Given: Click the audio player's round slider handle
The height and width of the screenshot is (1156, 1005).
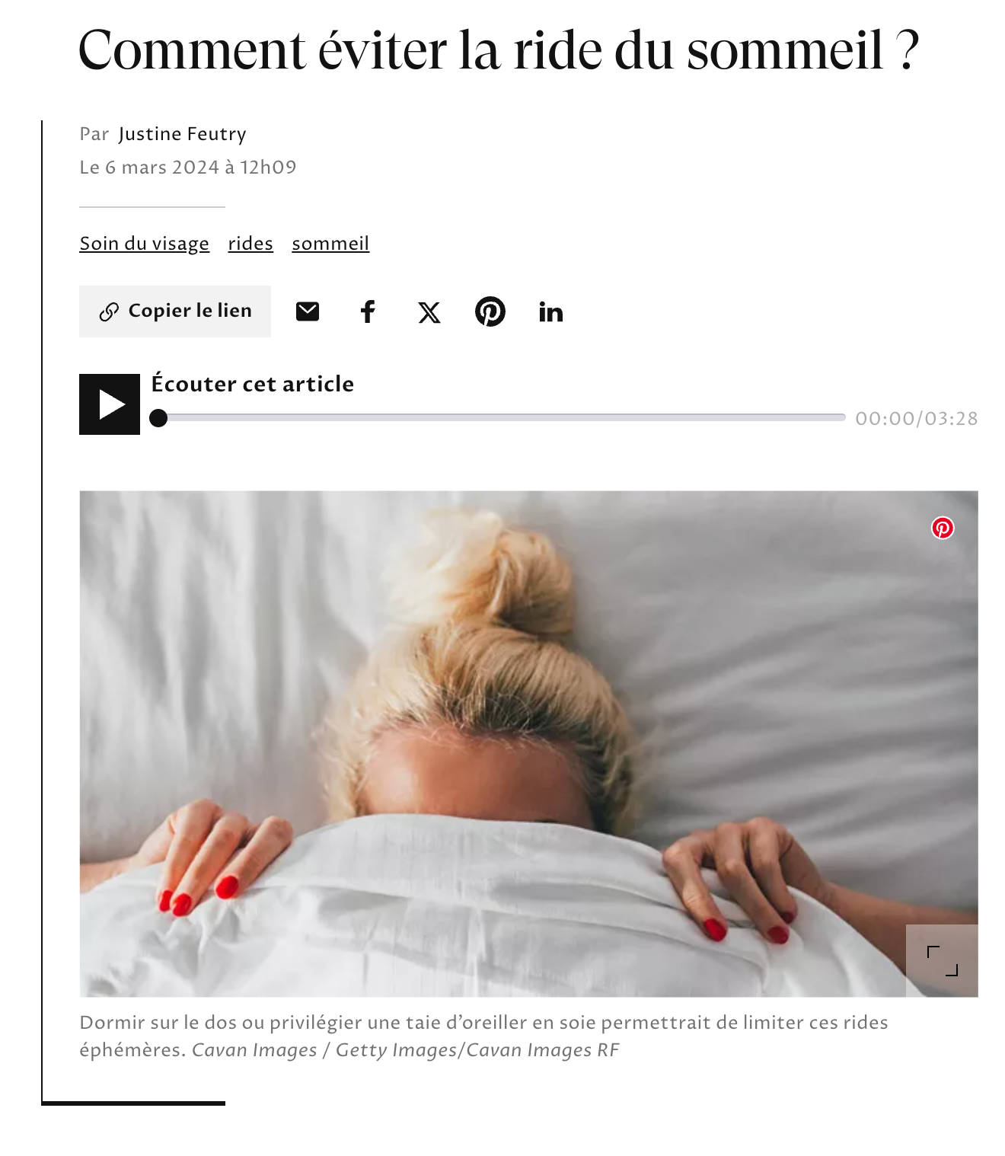Looking at the screenshot, I should click(x=158, y=418).
